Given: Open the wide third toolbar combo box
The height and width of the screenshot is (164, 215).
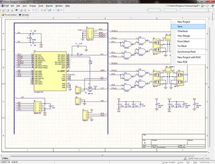Looking at the screenshot, I should click(x=194, y=10).
